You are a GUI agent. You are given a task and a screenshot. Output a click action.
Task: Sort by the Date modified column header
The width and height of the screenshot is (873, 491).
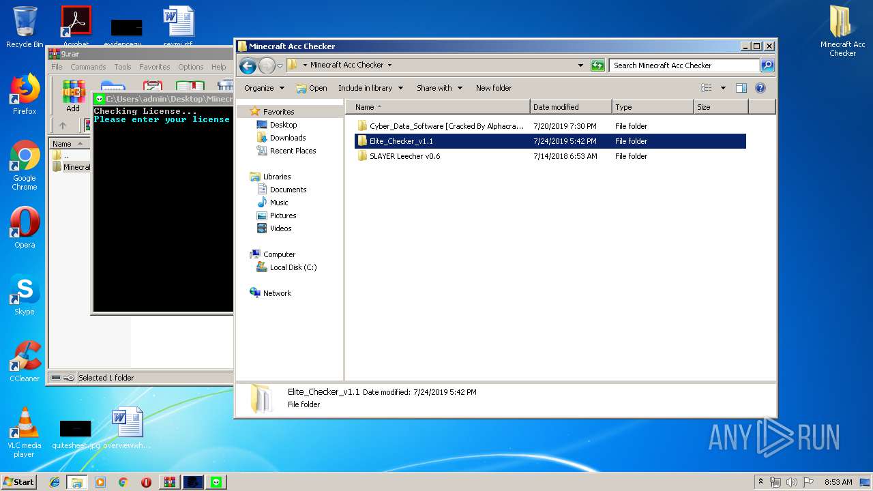[571, 107]
